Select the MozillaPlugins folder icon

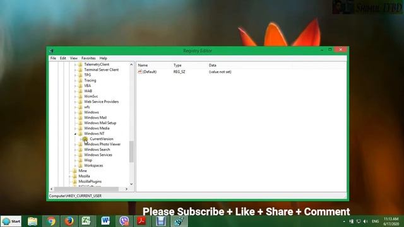74,182
